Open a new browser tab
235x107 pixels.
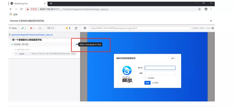[51, 3]
